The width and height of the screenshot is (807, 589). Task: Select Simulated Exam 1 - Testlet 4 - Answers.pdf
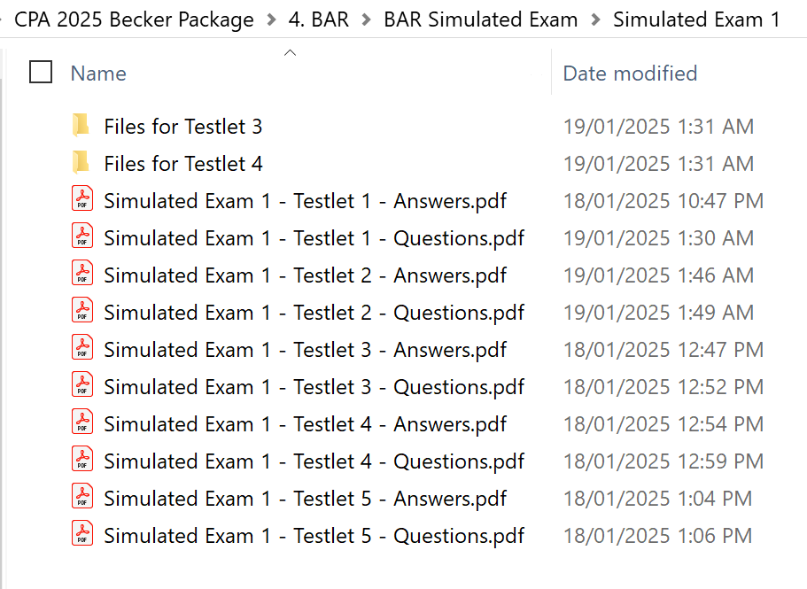(305, 424)
